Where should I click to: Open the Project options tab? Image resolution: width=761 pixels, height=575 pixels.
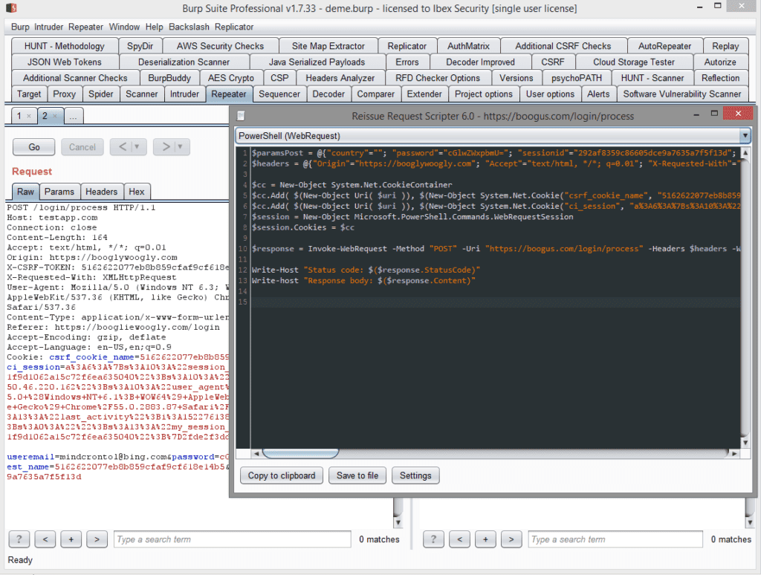click(x=483, y=94)
